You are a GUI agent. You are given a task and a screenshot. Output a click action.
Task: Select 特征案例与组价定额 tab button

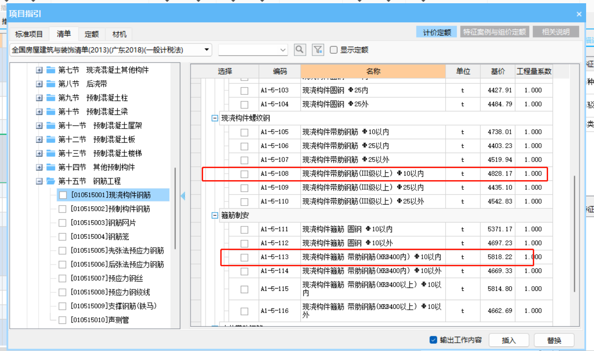pos(494,32)
